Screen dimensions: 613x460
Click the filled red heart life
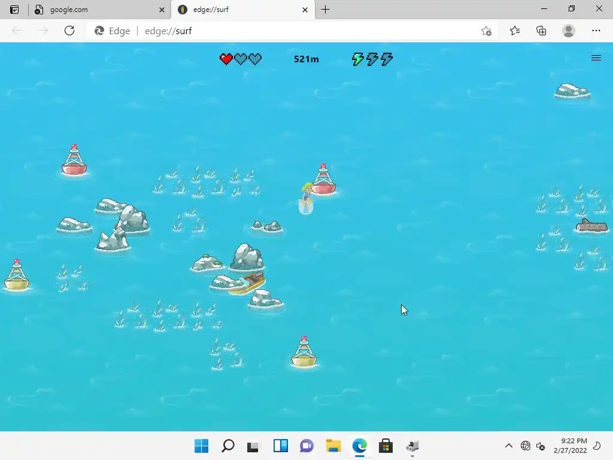pos(226,59)
